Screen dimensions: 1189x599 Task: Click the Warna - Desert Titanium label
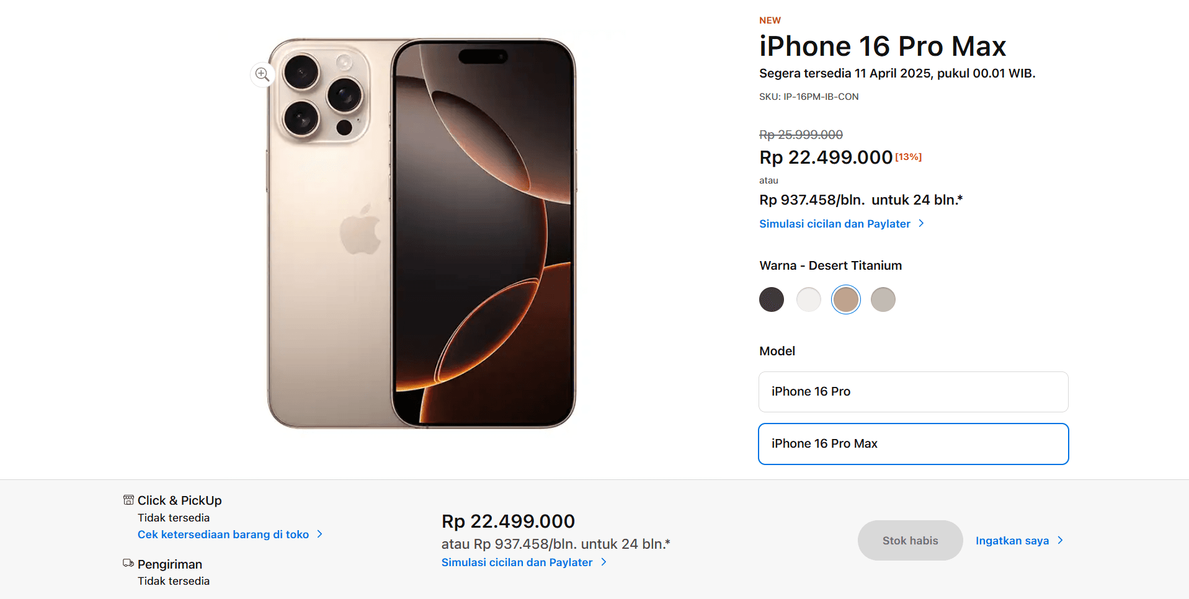[831, 265]
